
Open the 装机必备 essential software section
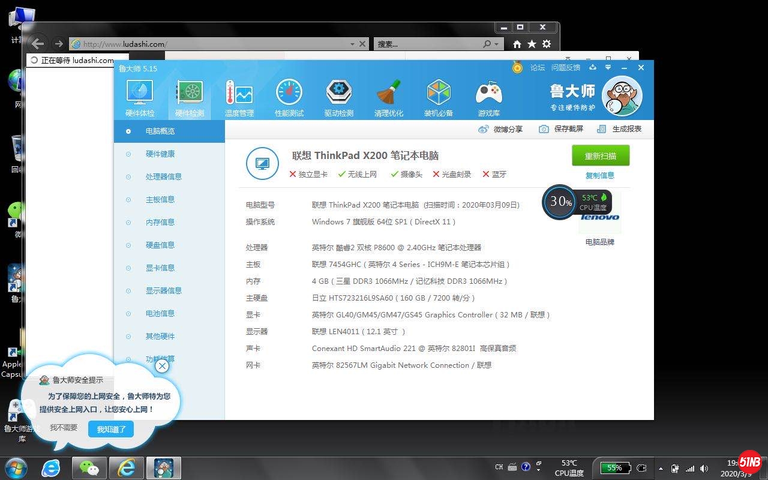[438, 96]
